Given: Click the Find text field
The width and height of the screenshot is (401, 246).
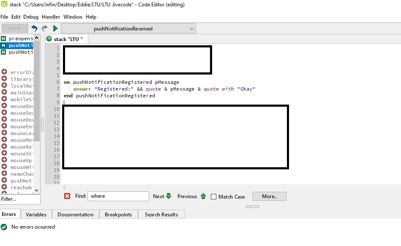Looking at the screenshot, I should [x=118, y=196].
